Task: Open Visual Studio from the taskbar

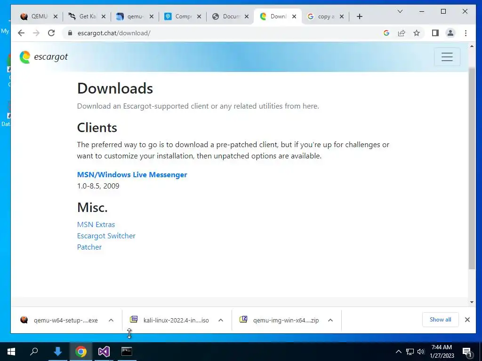Action: click(104, 352)
